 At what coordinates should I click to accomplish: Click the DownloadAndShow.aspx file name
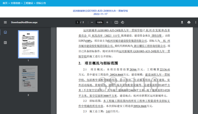point(24,22)
